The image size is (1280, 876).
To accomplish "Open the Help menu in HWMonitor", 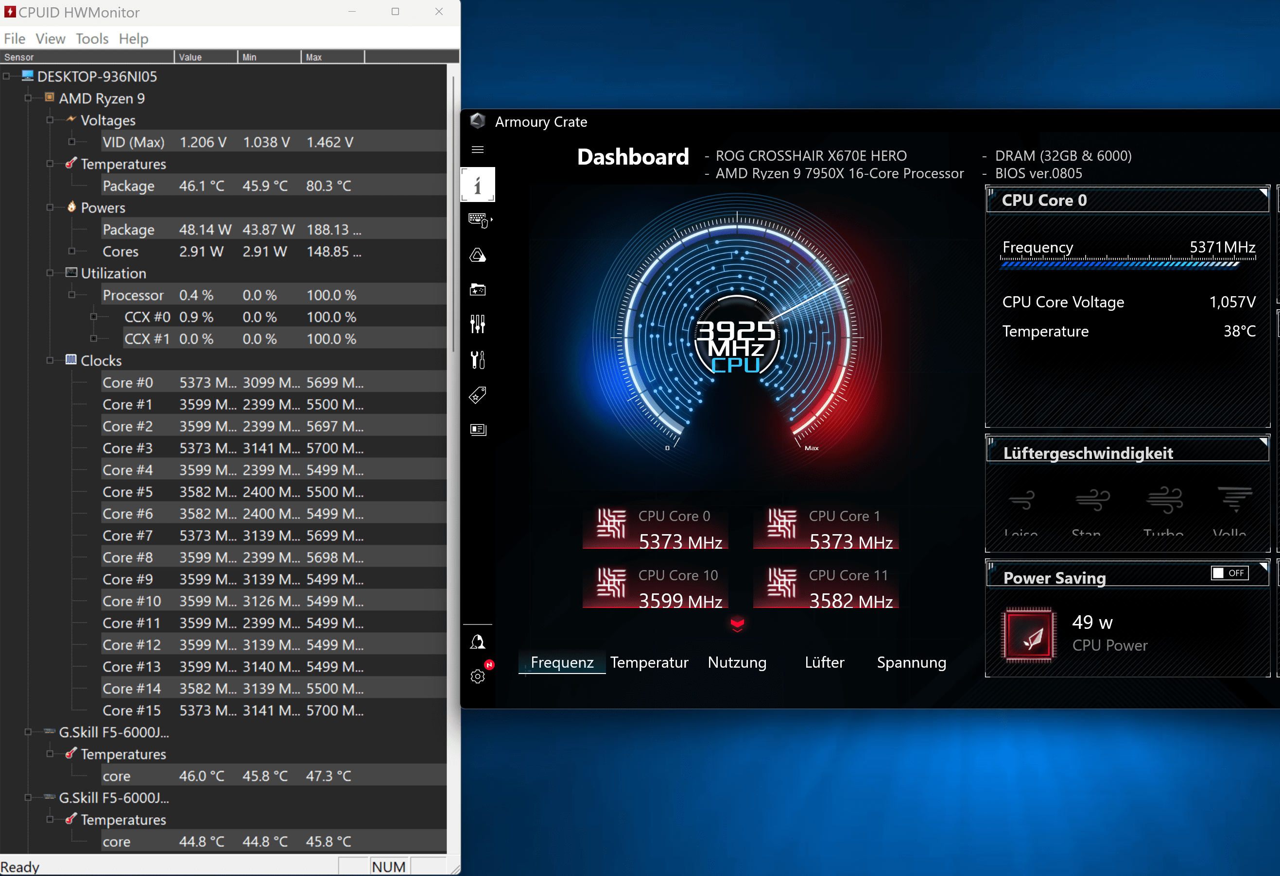I will click(133, 38).
